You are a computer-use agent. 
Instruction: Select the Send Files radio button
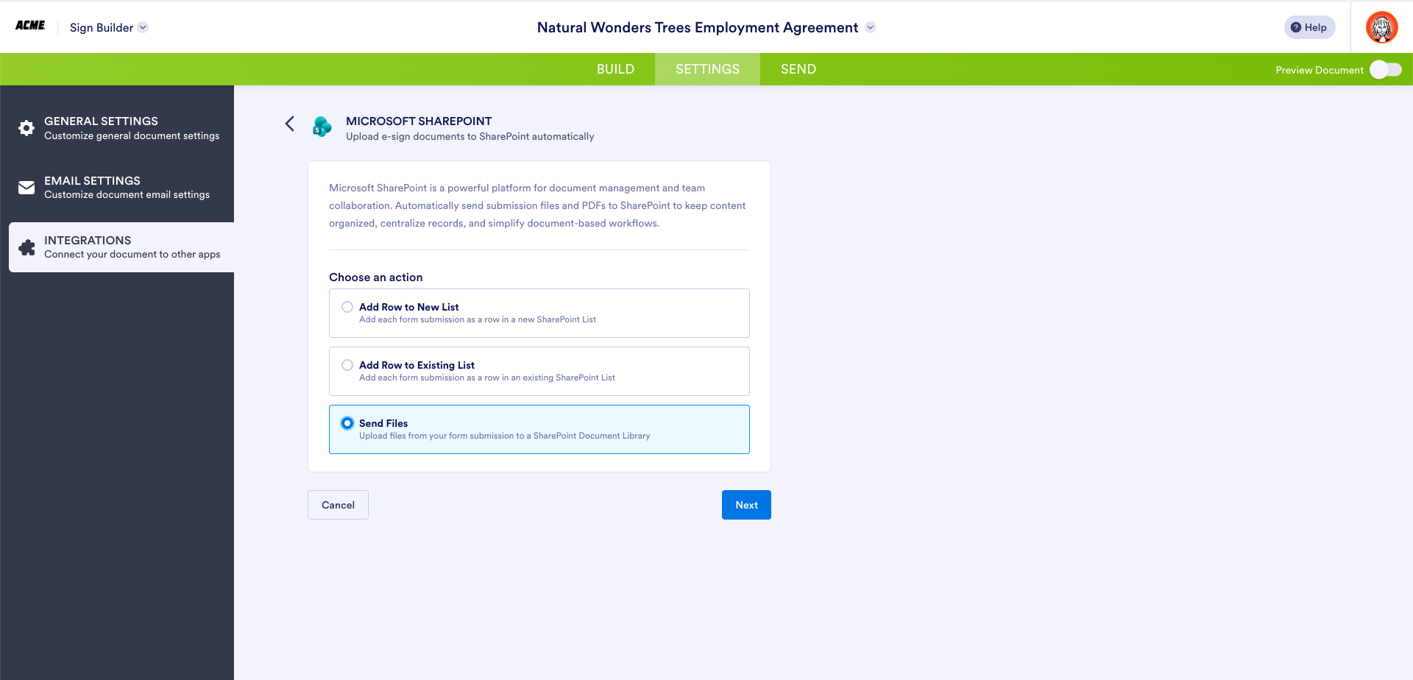pos(347,422)
